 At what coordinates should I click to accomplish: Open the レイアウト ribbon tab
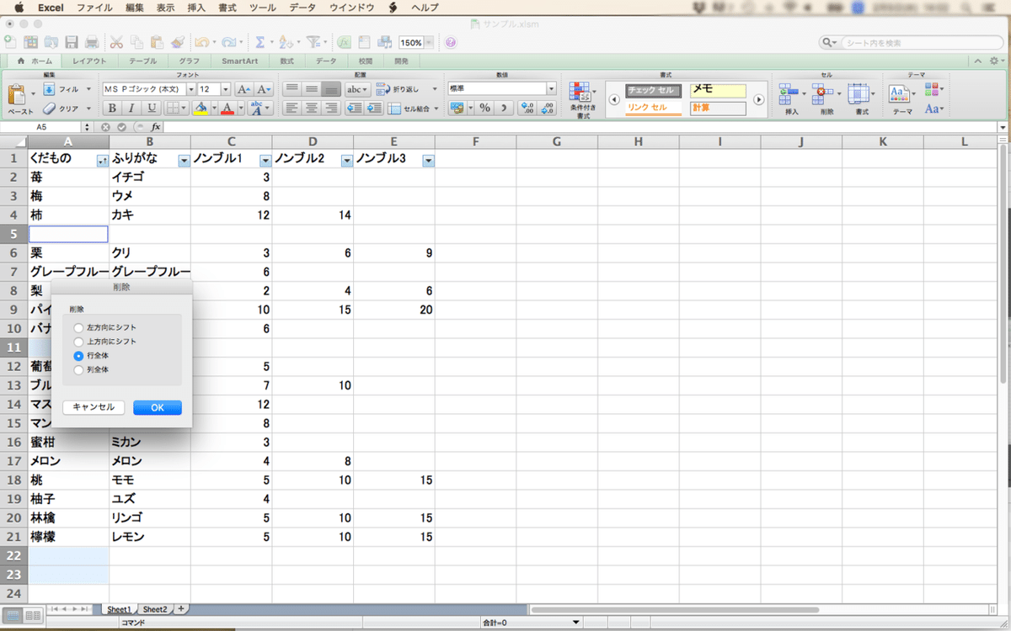pos(89,61)
